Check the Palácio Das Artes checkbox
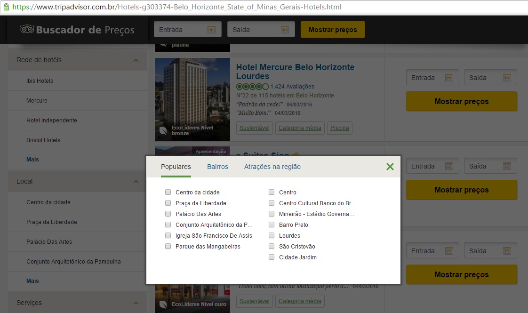Screen dimensions: 528x313 168,214
